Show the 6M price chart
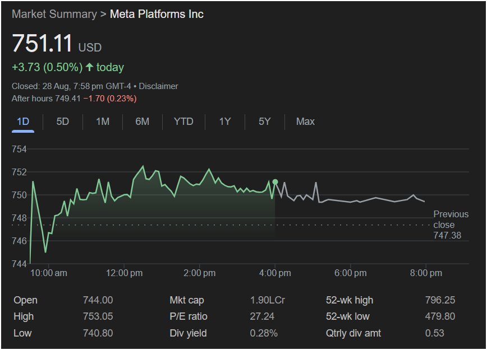487x350 pixels. pos(143,122)
